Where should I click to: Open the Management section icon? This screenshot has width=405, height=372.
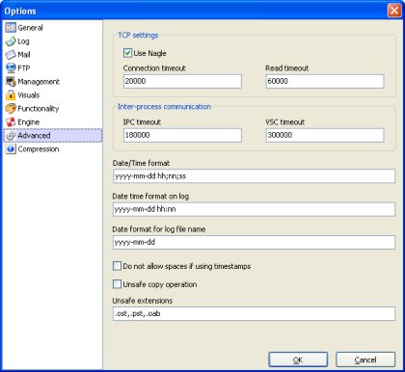click(11, 82)
